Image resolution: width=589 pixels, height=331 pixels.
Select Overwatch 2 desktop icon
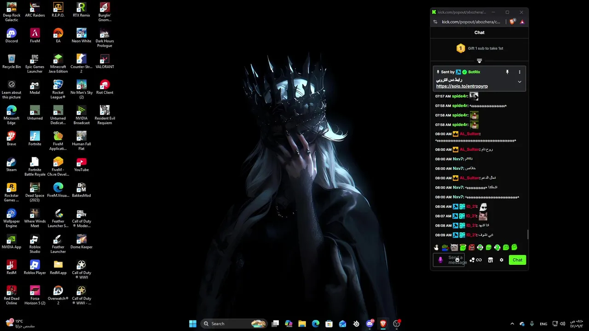point(58,296)
